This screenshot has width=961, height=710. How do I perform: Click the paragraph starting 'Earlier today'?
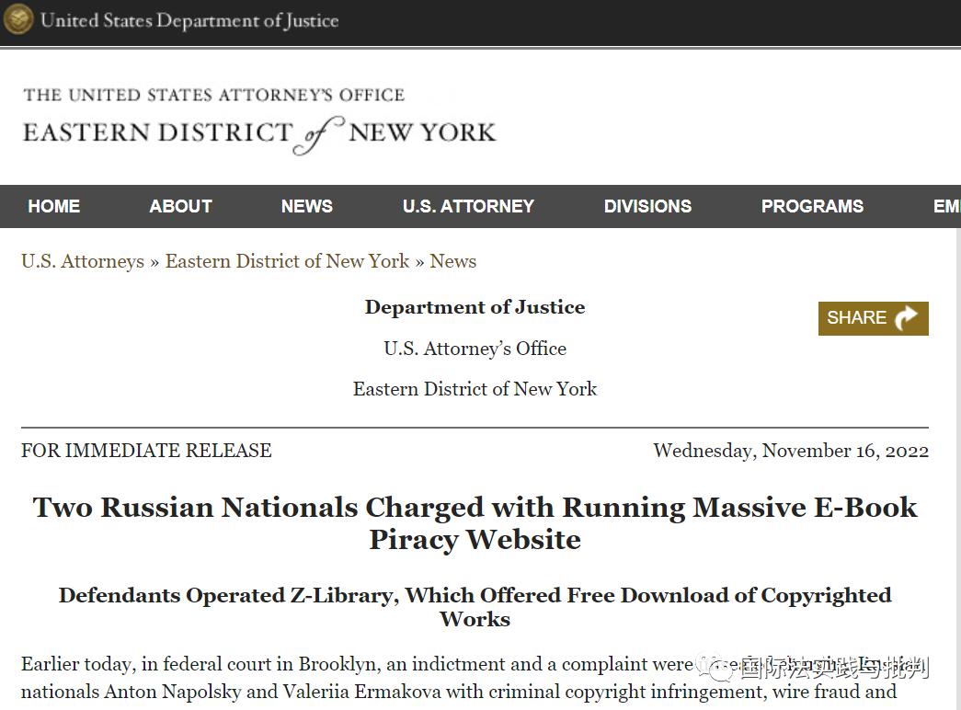[475, 678]
